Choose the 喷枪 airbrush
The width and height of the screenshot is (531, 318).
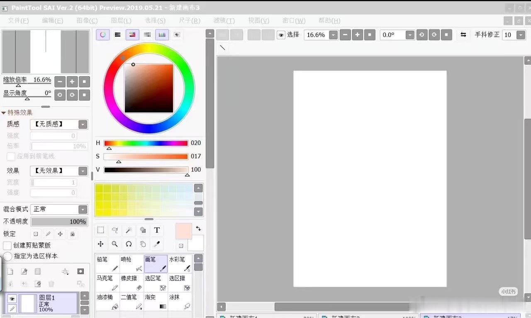pos(132,264)
